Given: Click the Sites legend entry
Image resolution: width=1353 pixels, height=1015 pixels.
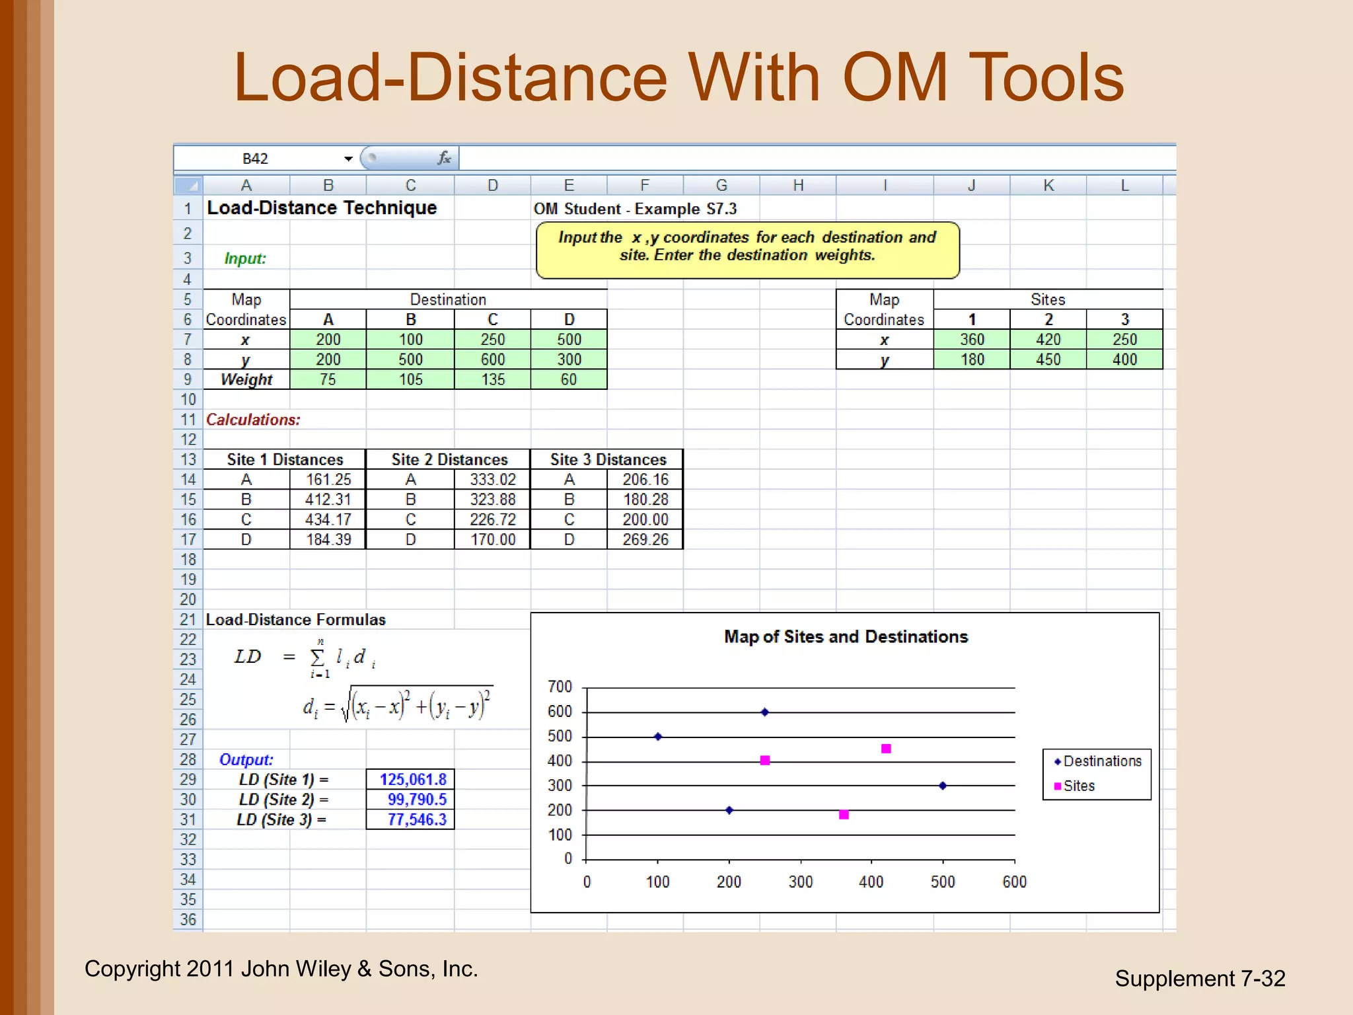Looking at the screenshot, I should click(1075, 786).
